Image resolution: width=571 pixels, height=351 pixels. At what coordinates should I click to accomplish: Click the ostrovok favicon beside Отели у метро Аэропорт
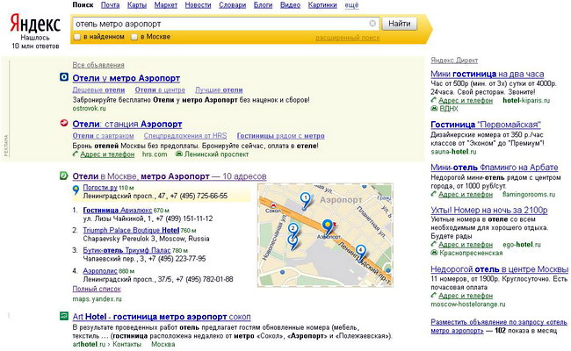pos(64,77)
